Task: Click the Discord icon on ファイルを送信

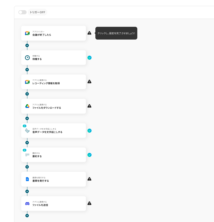Action: pos(27,204)
